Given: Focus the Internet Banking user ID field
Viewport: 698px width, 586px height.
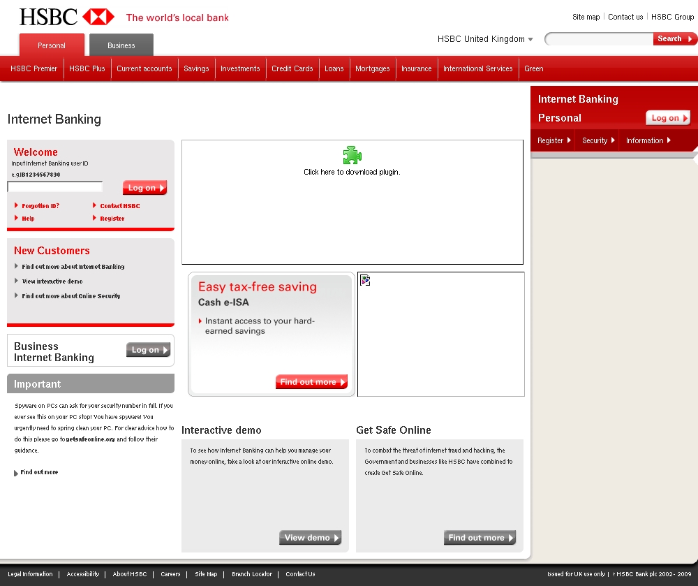Looking at the screenshot, I should coord(55,186).
